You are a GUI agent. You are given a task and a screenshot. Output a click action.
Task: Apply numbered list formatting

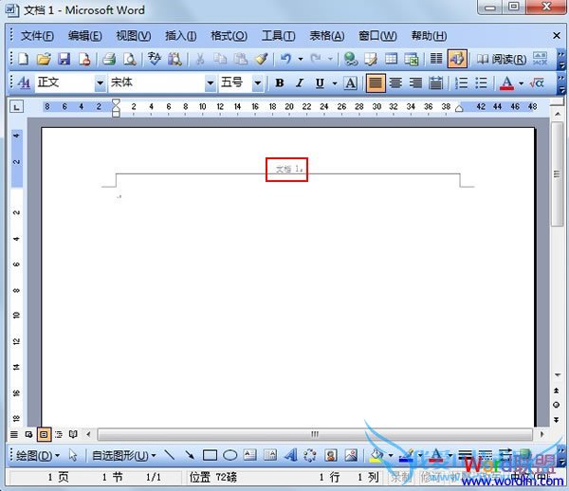click(461, 83)
